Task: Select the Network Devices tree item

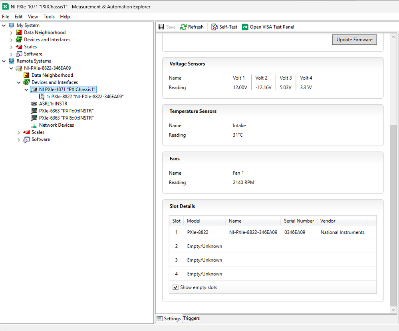Action: [56, 125]
